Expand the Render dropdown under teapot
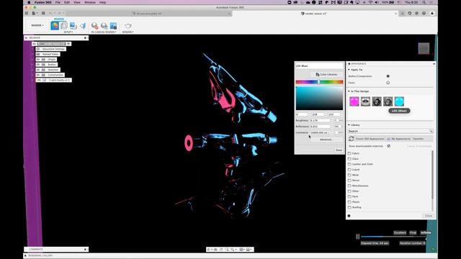Screen dimensions: 461x259 coord(128,32)
